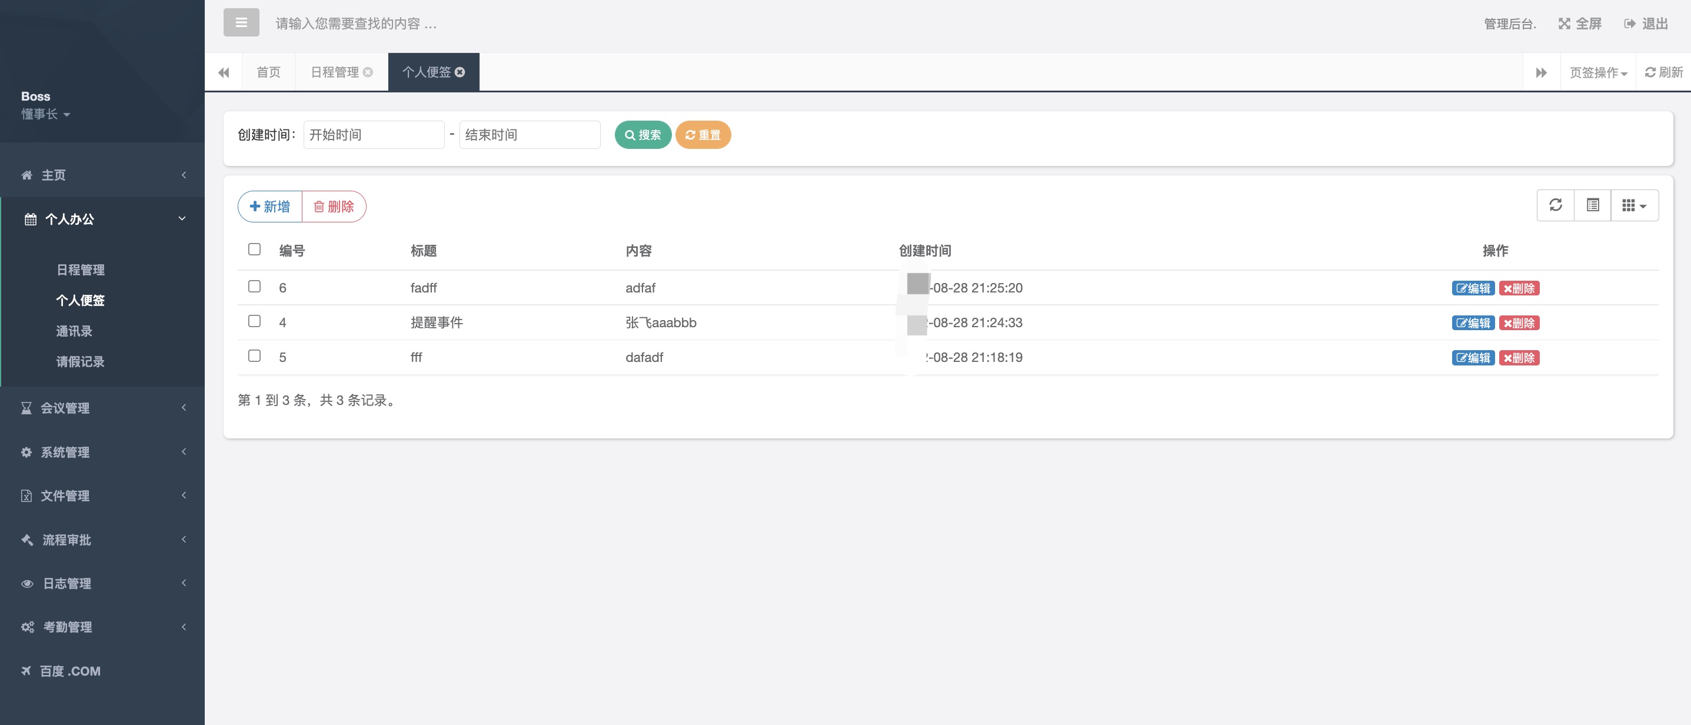Image resolution: width=1691 pixels, height=725 pixels.
Task: Open 个人便签 in the sidebar
Action: click(80, 301)
